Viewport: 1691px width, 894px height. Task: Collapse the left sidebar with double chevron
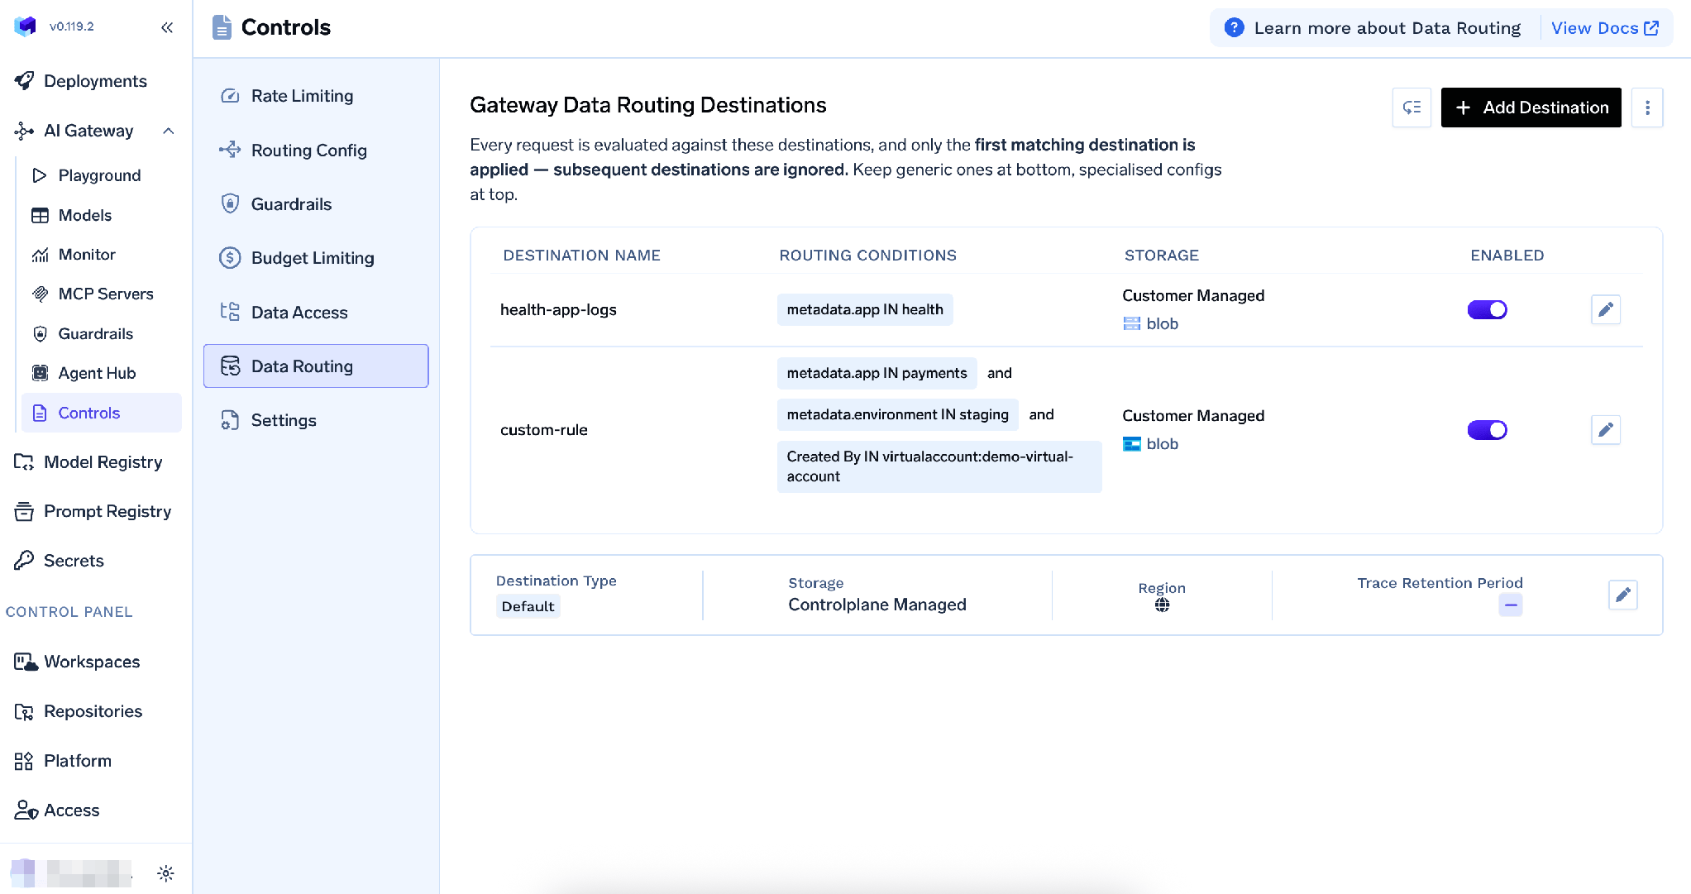(167, 27)
